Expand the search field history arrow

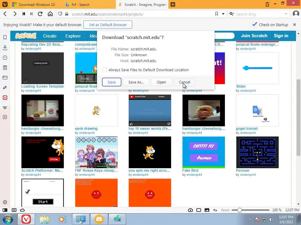point(286,14)
